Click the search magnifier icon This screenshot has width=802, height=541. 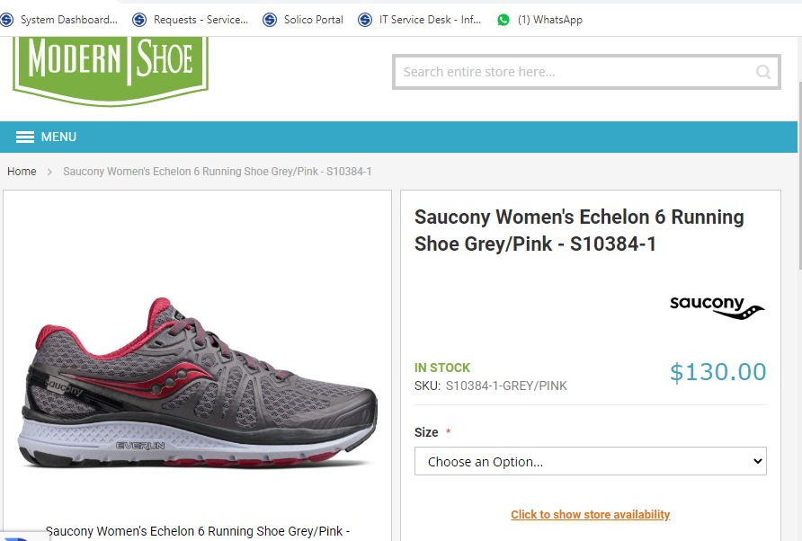[x=763, y=73]
